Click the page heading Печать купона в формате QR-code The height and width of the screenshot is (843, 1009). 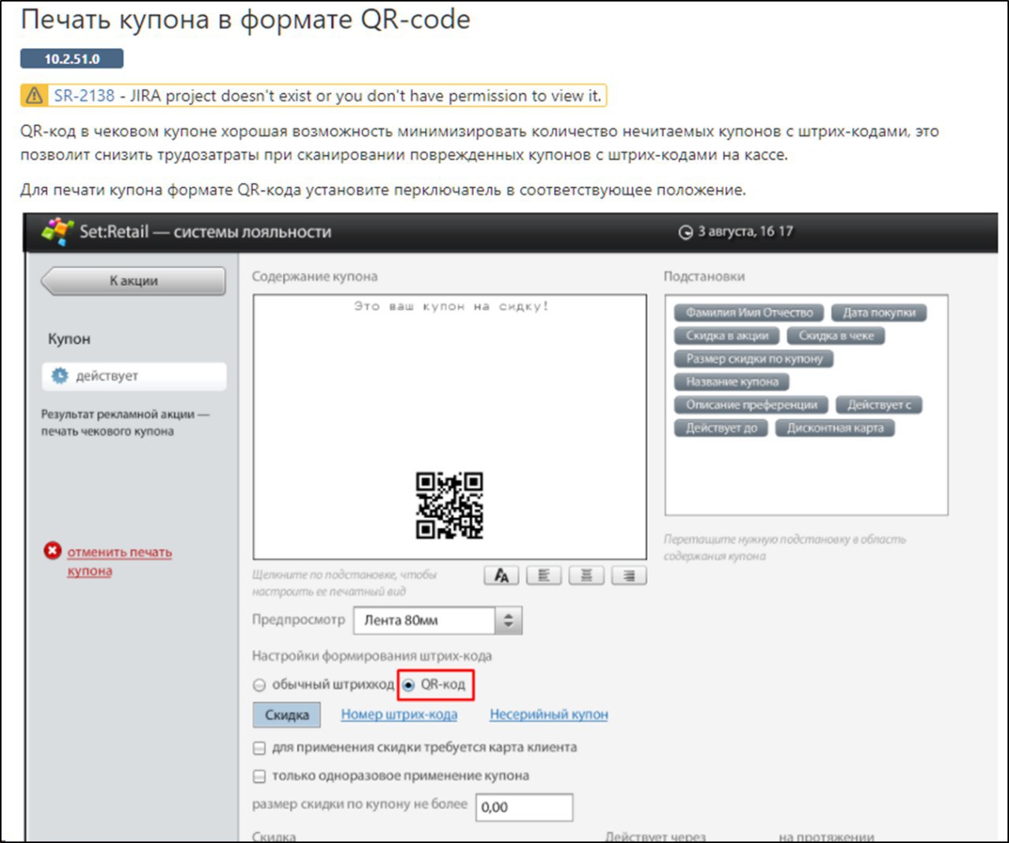click(245, 19)
